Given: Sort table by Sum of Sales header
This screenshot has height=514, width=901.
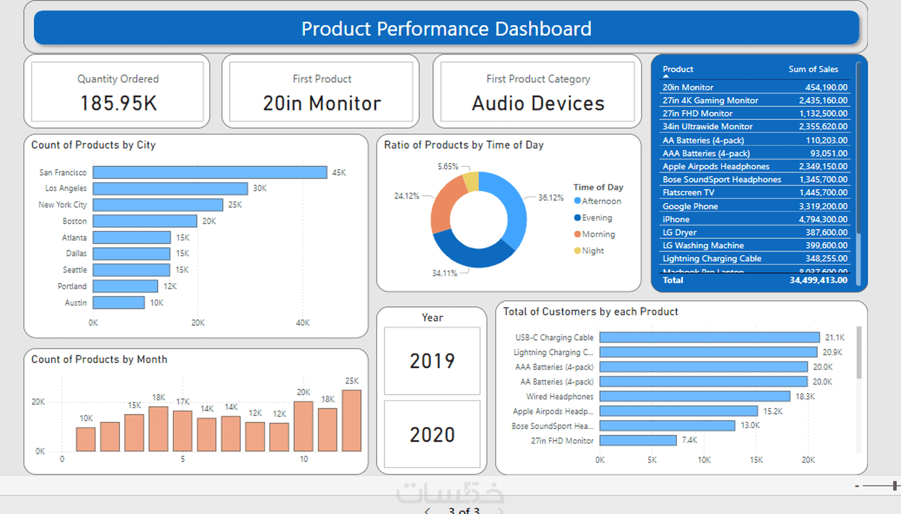Looking at the screenshot, I should pyautogui.click(x=813, y=69).
